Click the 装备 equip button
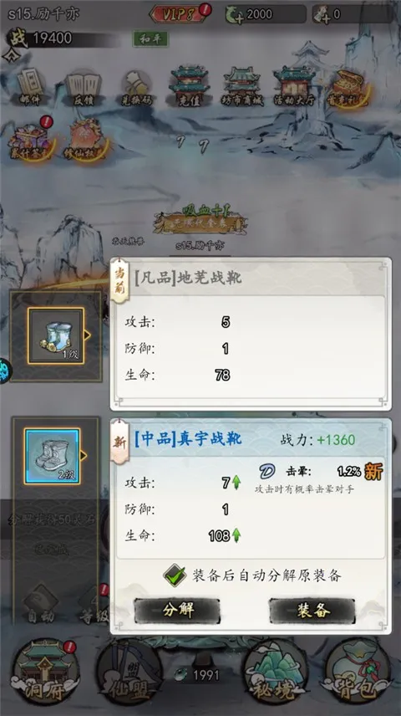 pyautogui.click(x=312, y=611)
